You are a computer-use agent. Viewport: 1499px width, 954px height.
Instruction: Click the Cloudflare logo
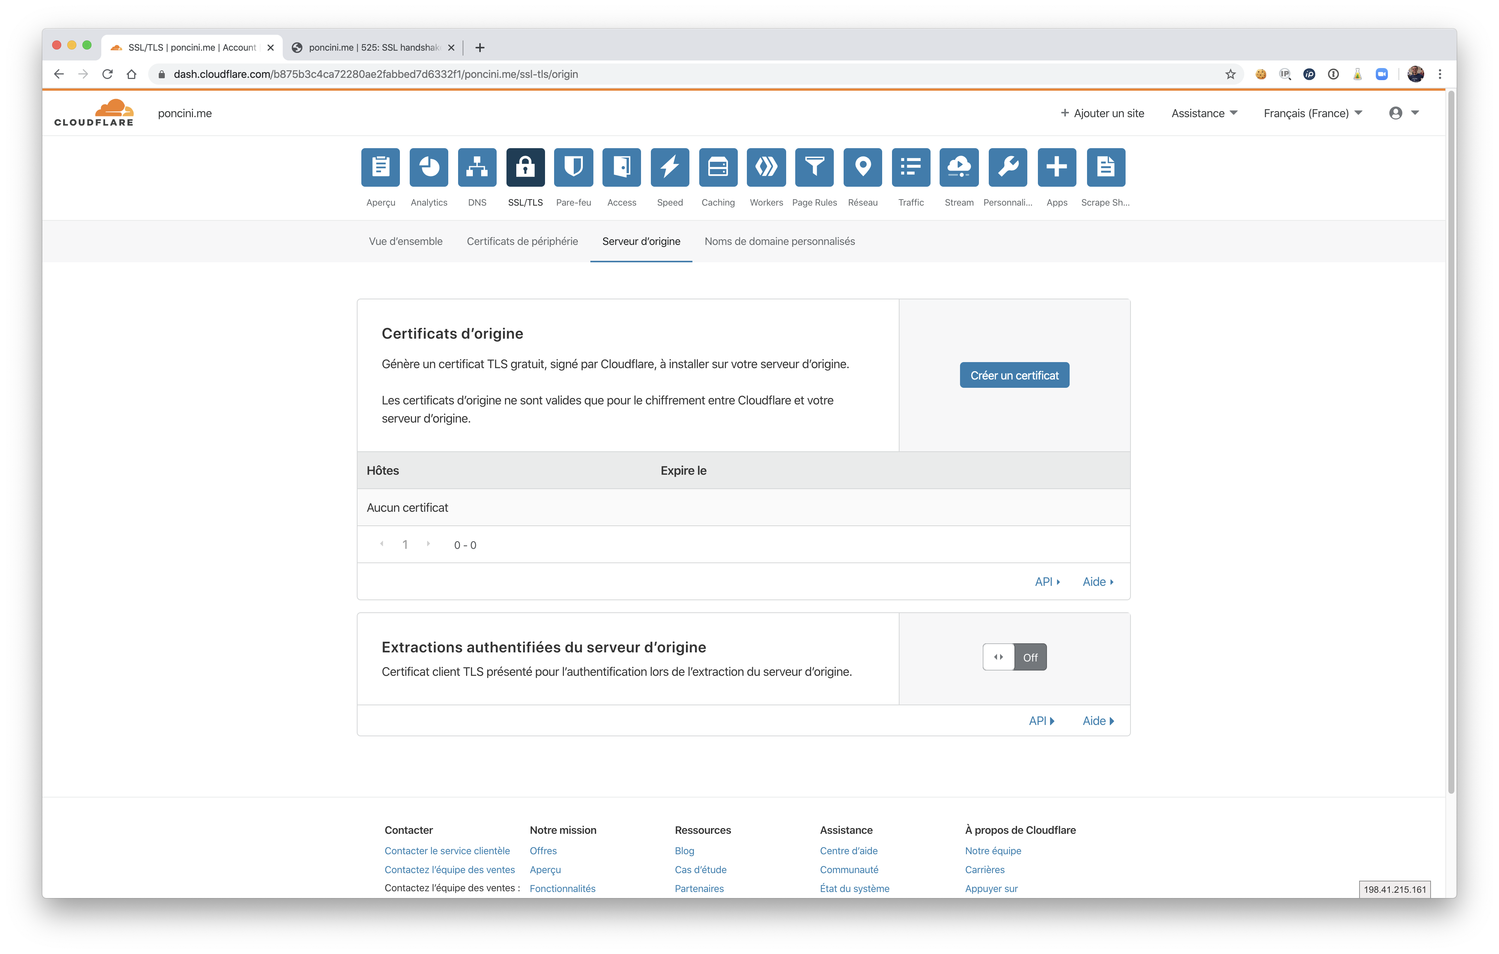[94, 113]
